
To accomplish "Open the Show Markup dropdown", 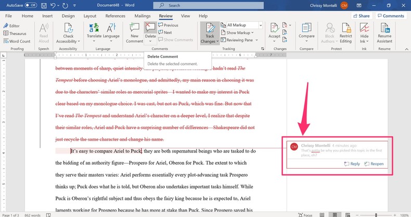I will pyautogui.click(x=238, y=33).
